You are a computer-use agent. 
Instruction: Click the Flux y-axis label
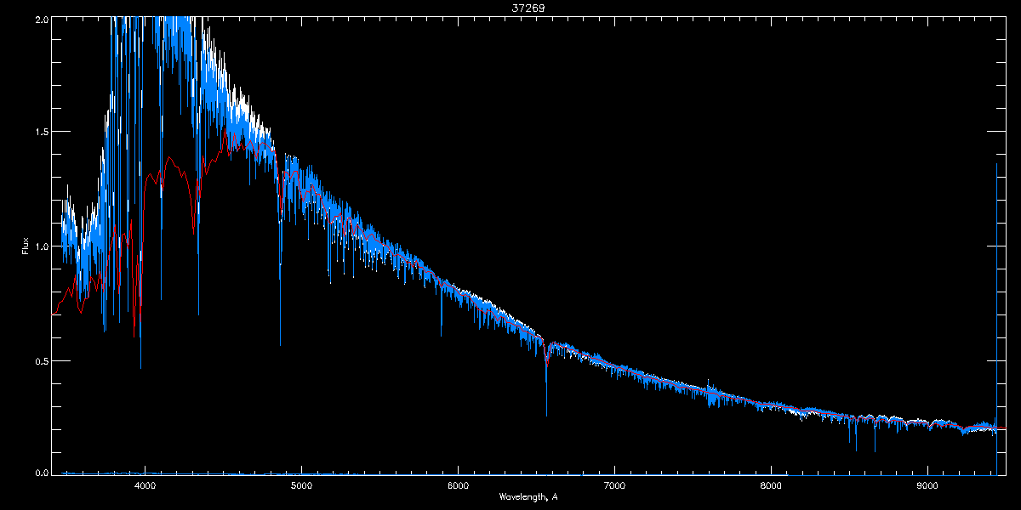click(26, 246)
